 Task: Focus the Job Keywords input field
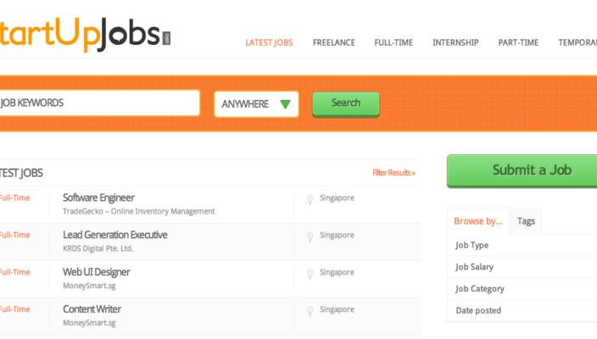pyautogui.click(x=98, y=103)
